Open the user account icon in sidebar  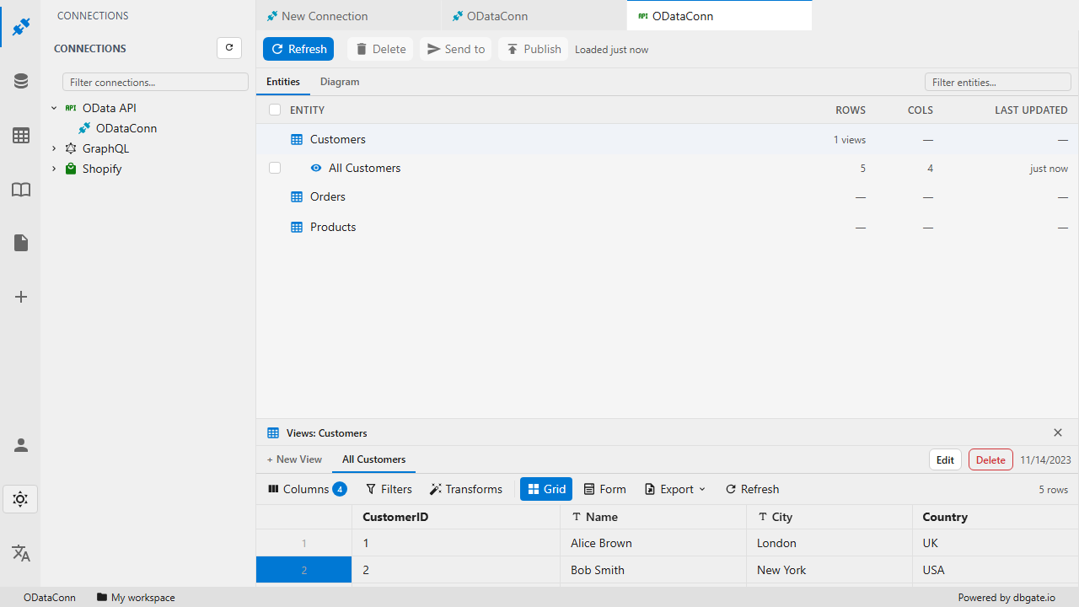tap(21, 445)
